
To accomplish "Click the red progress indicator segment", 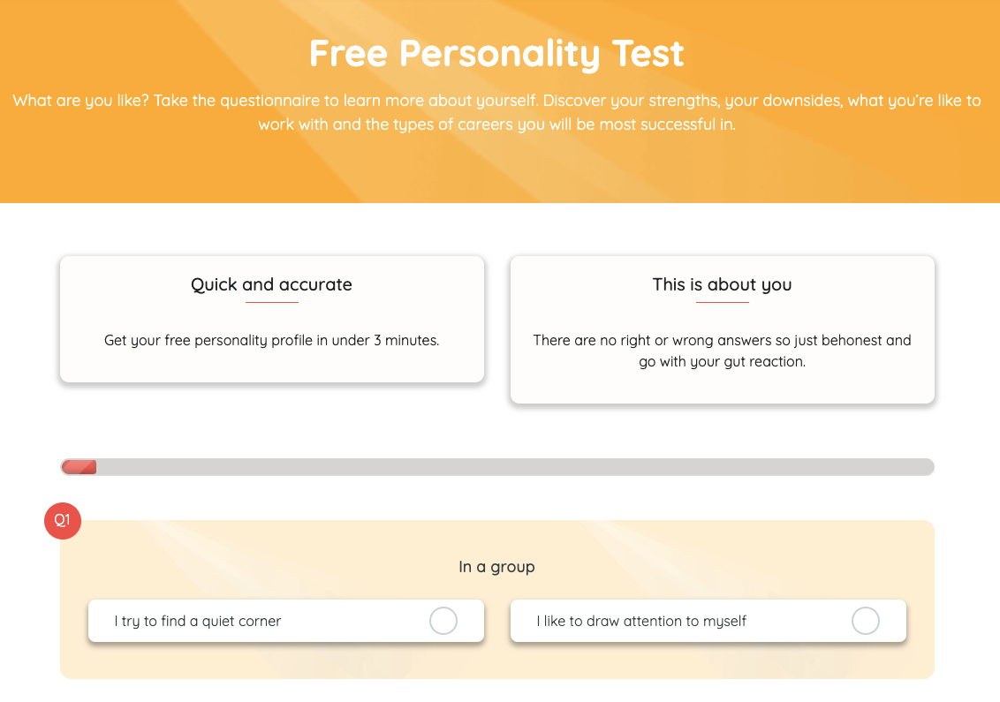I will [78, 467].
